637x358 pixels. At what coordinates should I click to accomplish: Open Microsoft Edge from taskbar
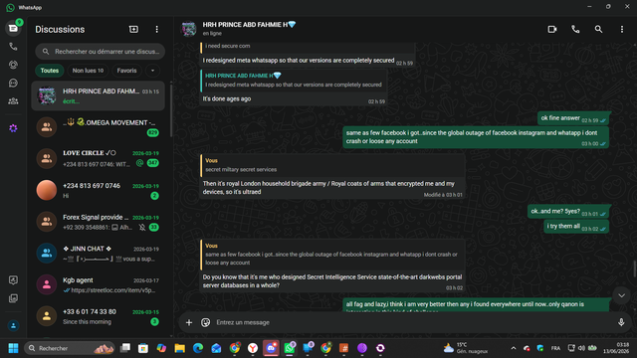198,348
